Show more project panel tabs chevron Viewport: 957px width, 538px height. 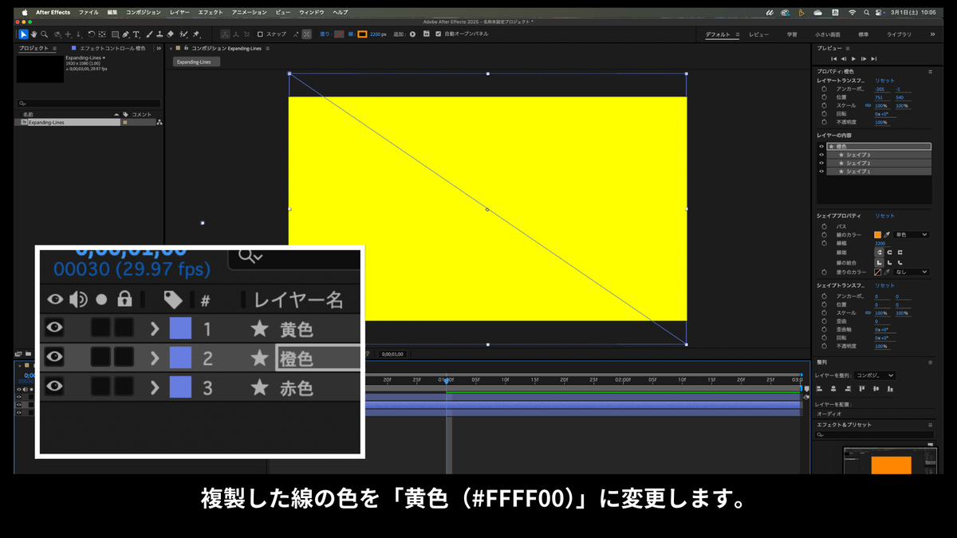click(x=159, y=49)
